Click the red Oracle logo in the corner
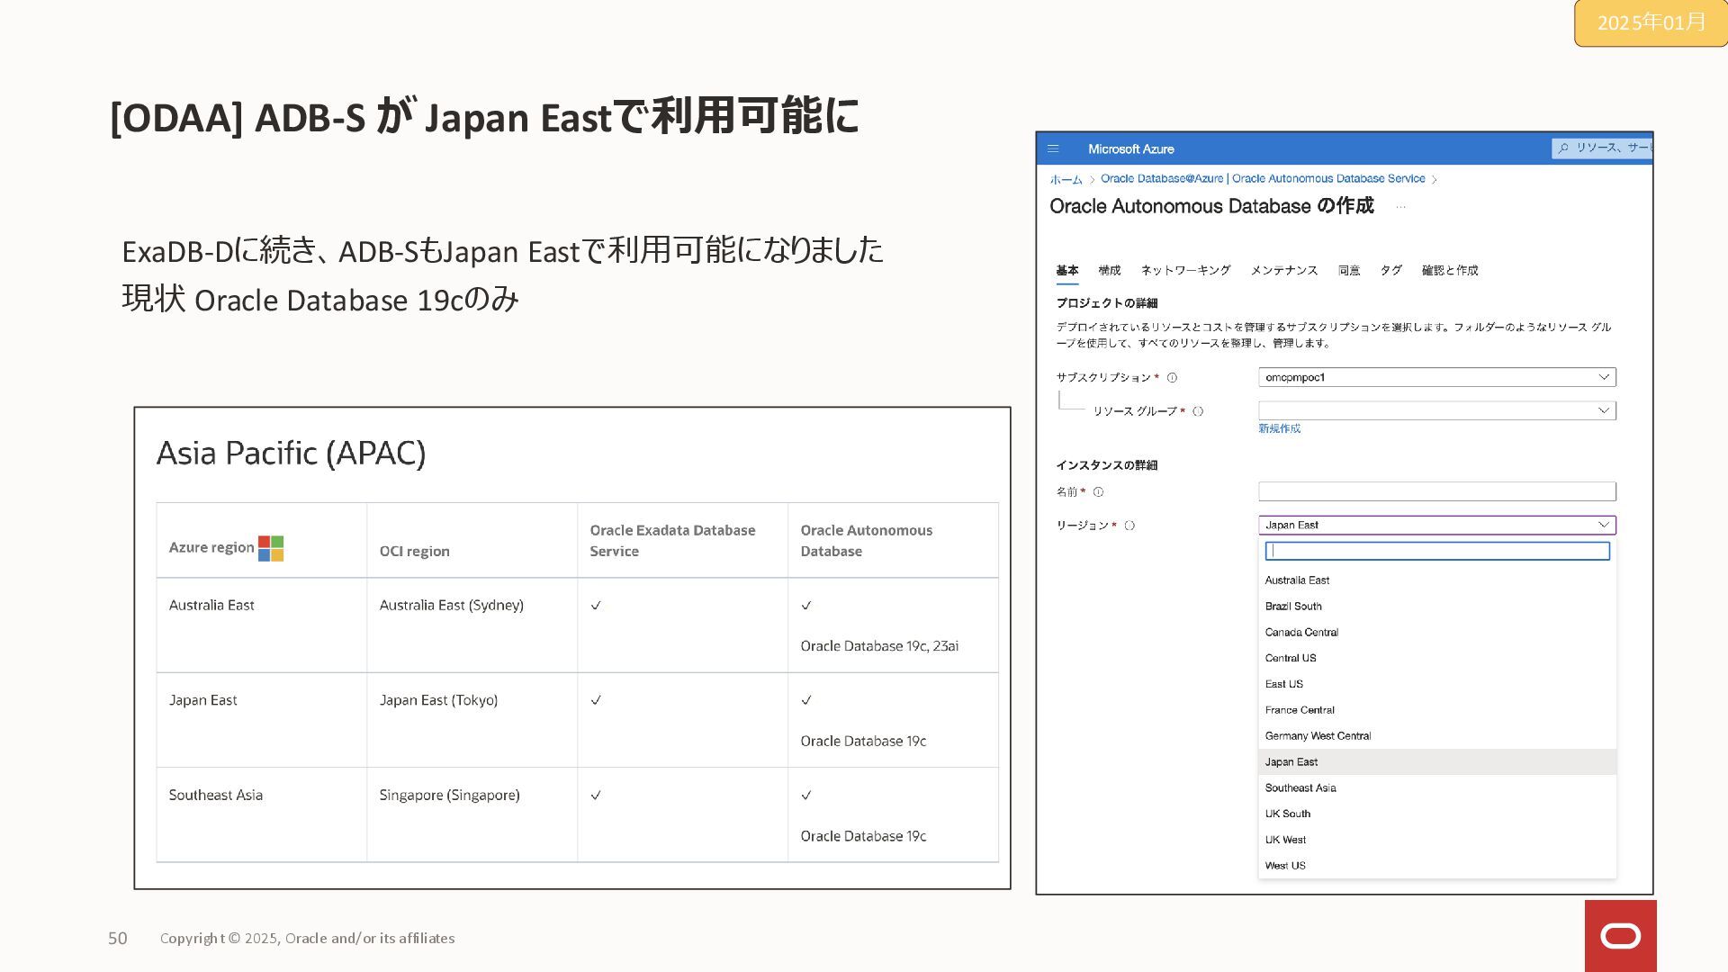The height and width of the screenshot is (972, 1728). (1620, 936)
